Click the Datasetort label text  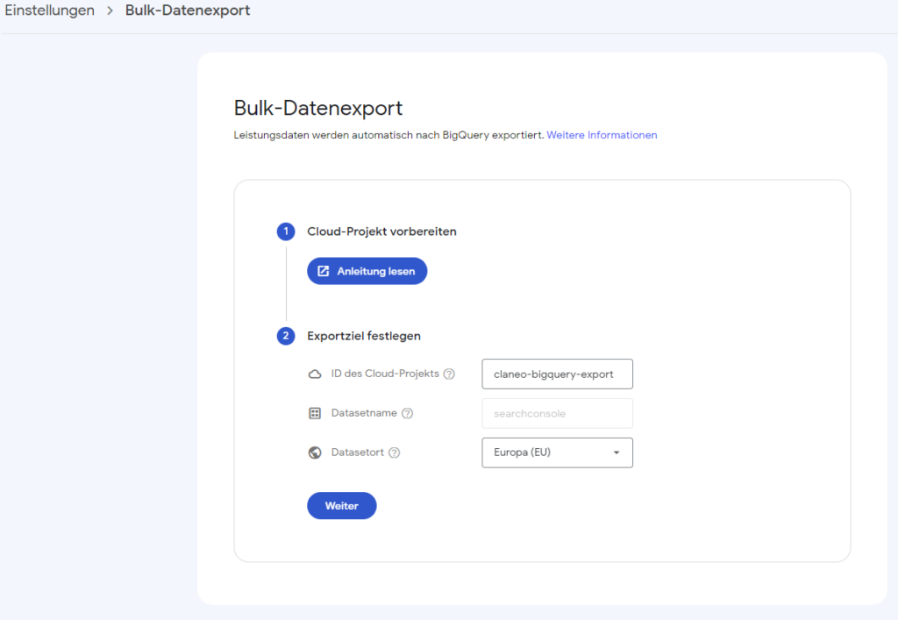(x=358, y=453)
